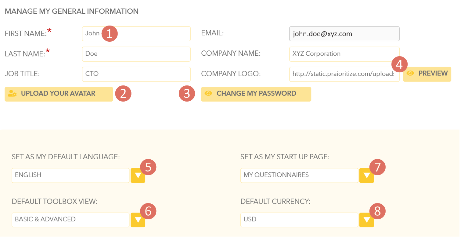This screenshot has width=461, height=239.
Task: Open the start up page dropdown field
Action: (x=299, y=175)
